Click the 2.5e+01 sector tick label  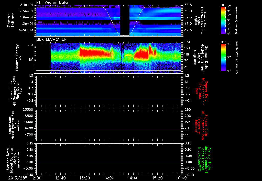[27, 11]
